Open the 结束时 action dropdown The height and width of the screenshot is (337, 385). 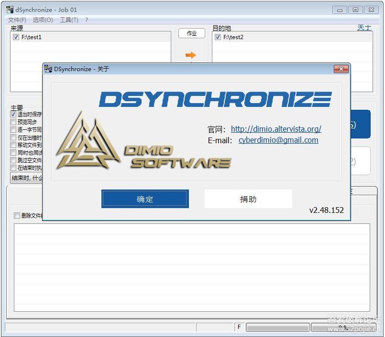coord(26,178)
